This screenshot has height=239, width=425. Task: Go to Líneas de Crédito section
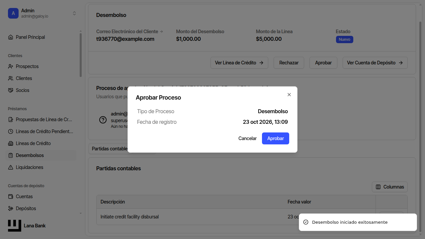(x=41, y=143)
